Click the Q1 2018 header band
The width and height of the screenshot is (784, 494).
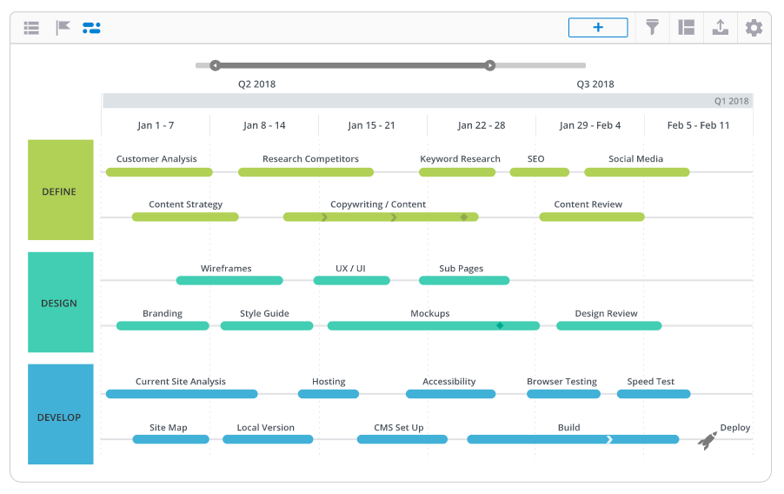[428, 101]
